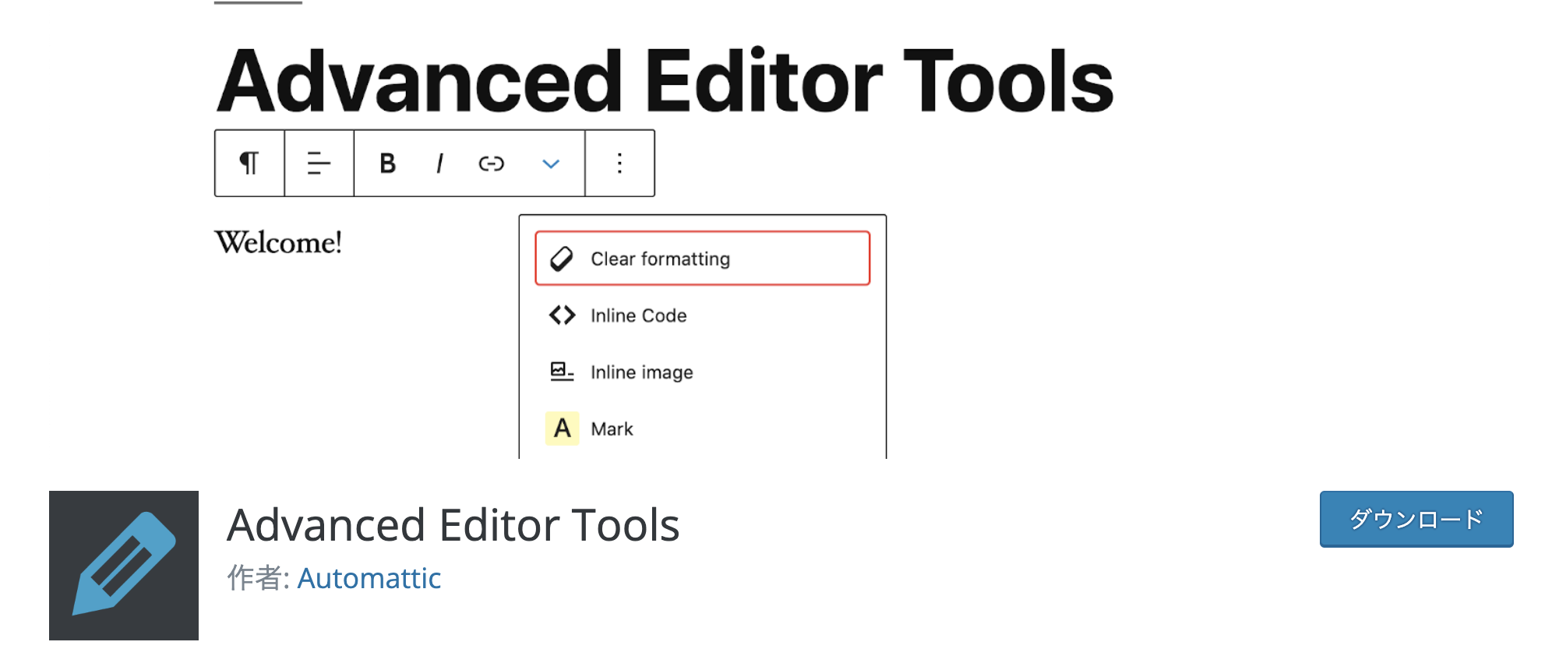
Task: Select Clear formatting from the menu
Action: [x=703, y=259]
